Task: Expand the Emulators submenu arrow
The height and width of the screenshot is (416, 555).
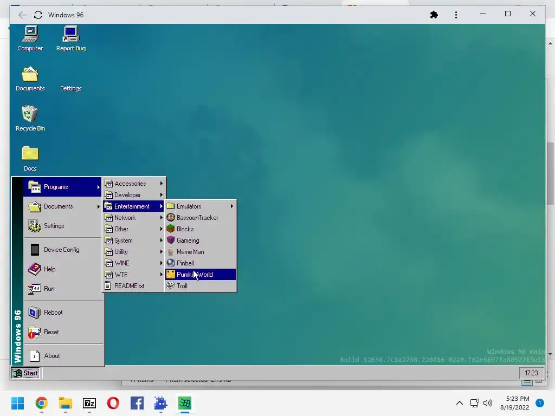Action: pos(232,206)
